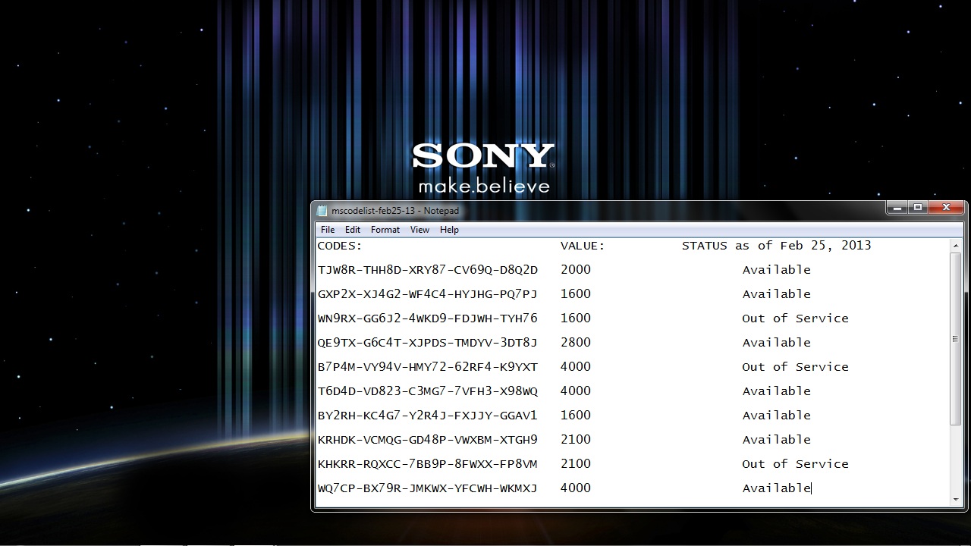Click the scrollbar up arrow
Screen dimensions: 971x546
pyautogui.click(x=956, y=246)
